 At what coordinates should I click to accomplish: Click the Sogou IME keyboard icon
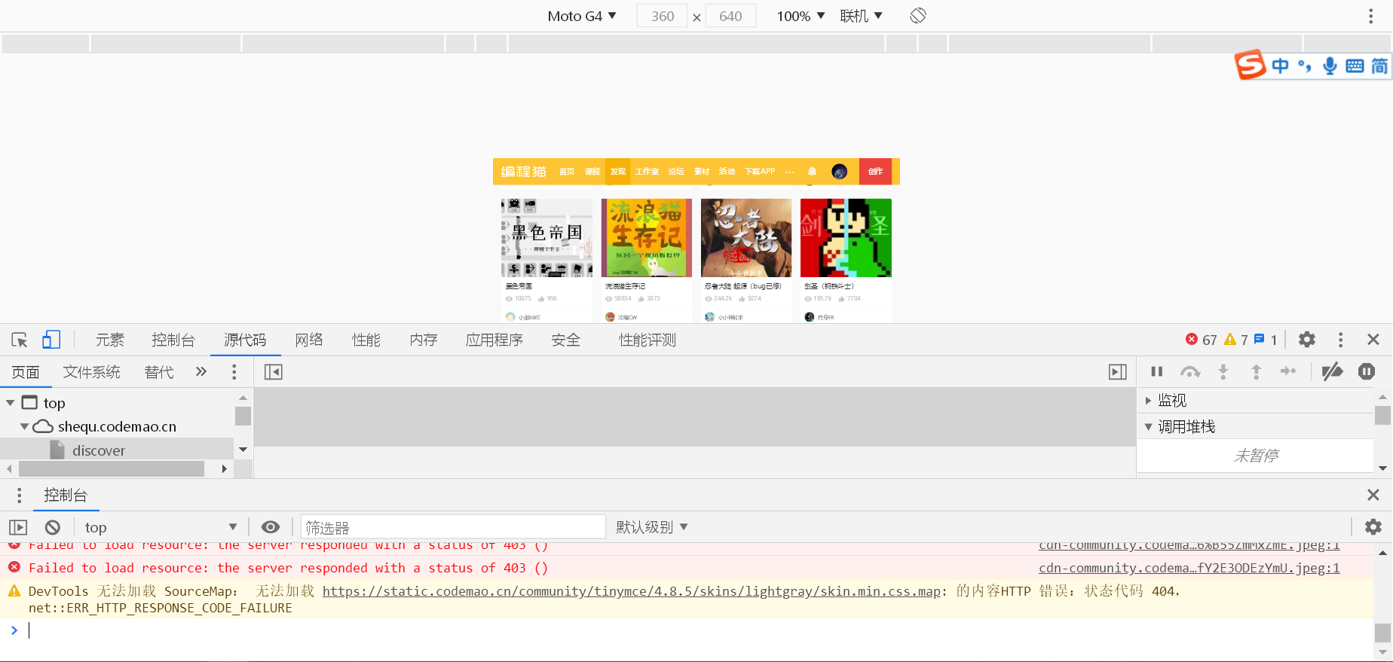pos(1355,66)
